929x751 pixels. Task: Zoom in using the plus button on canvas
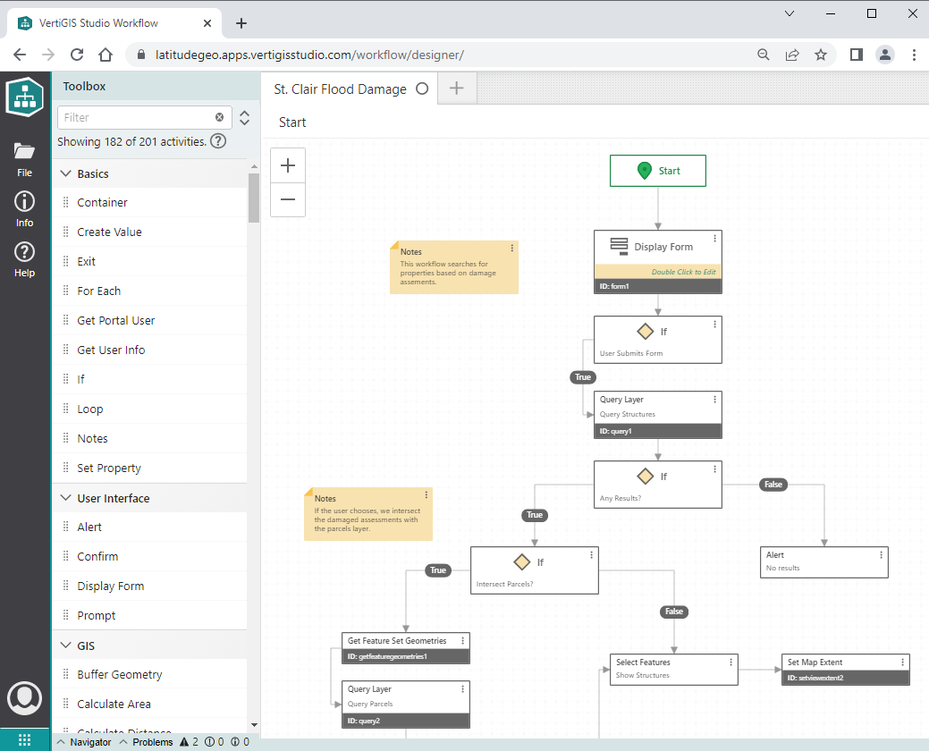tap(287, 165)
